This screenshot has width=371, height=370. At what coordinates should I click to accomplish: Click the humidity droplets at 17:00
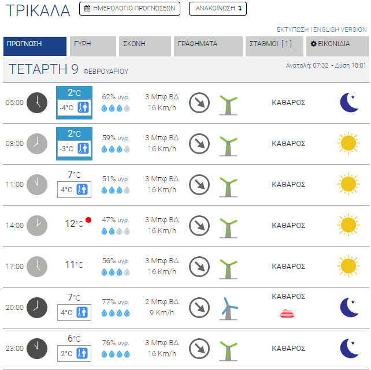(116, 272)
